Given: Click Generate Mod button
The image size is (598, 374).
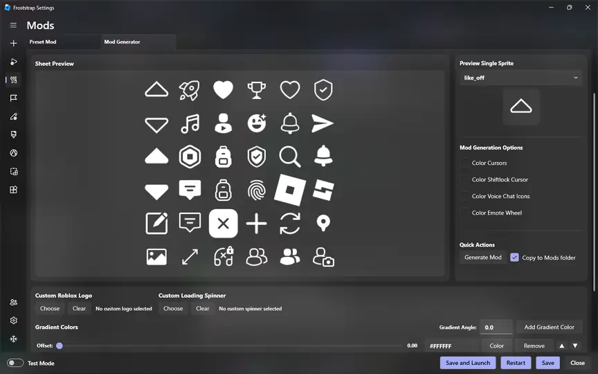Looking at the screenshot, I should tap(483, 258).
